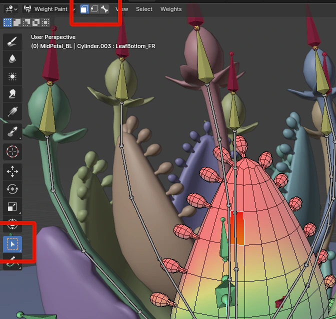Open the Select menu

tap(144, 9)
